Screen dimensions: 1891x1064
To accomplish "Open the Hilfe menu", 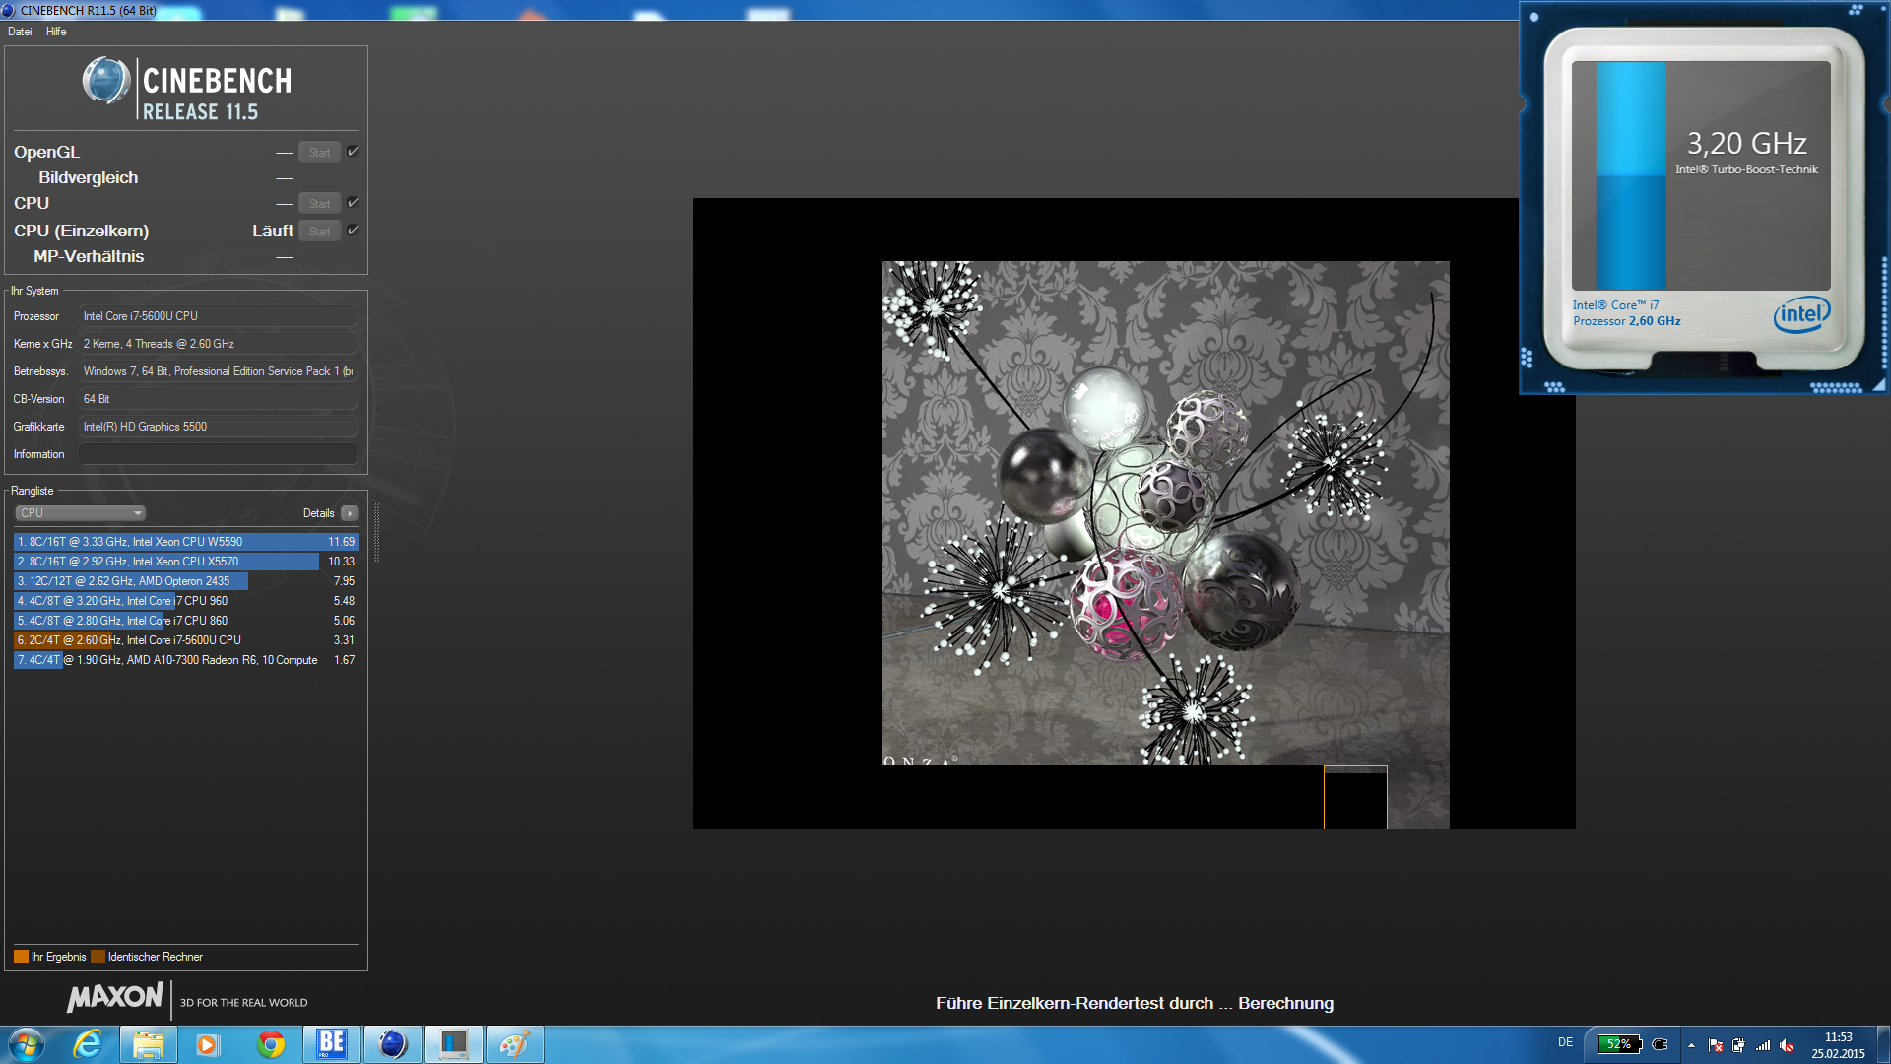I will tap(56, 32).
